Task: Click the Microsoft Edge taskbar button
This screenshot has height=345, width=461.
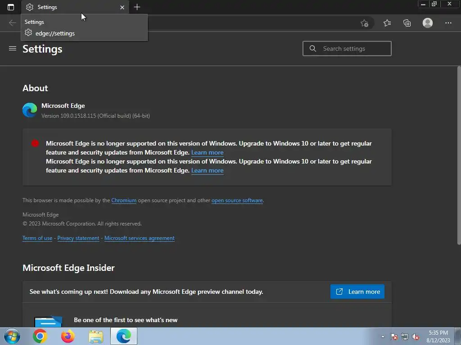Action: click(124, 336)
